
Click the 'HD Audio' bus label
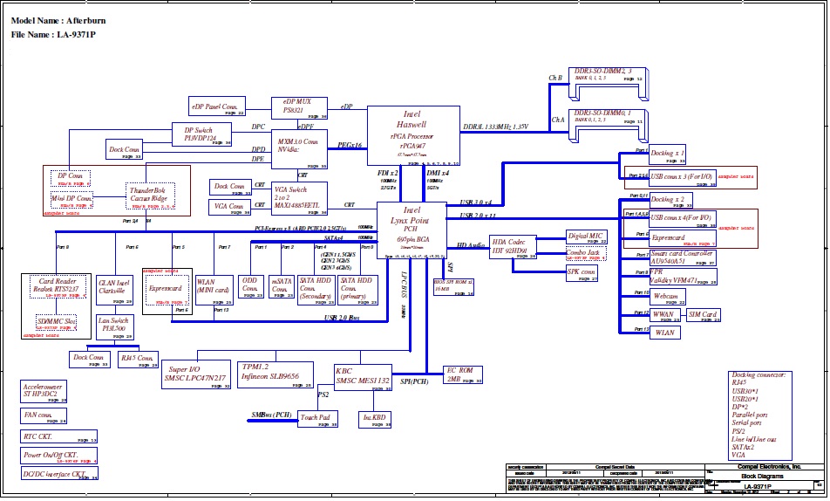tap(471, 245)
